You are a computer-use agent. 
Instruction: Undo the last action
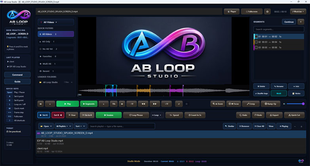[243, 115]
